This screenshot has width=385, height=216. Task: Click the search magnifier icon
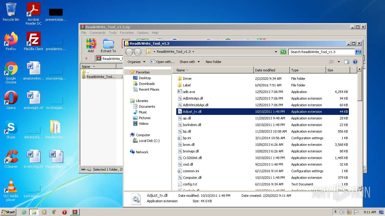358,52
